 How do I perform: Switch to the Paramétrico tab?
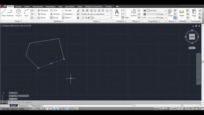coord(51,6)
